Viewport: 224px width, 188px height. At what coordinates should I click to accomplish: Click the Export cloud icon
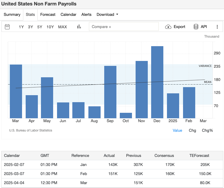click(168, 26)
